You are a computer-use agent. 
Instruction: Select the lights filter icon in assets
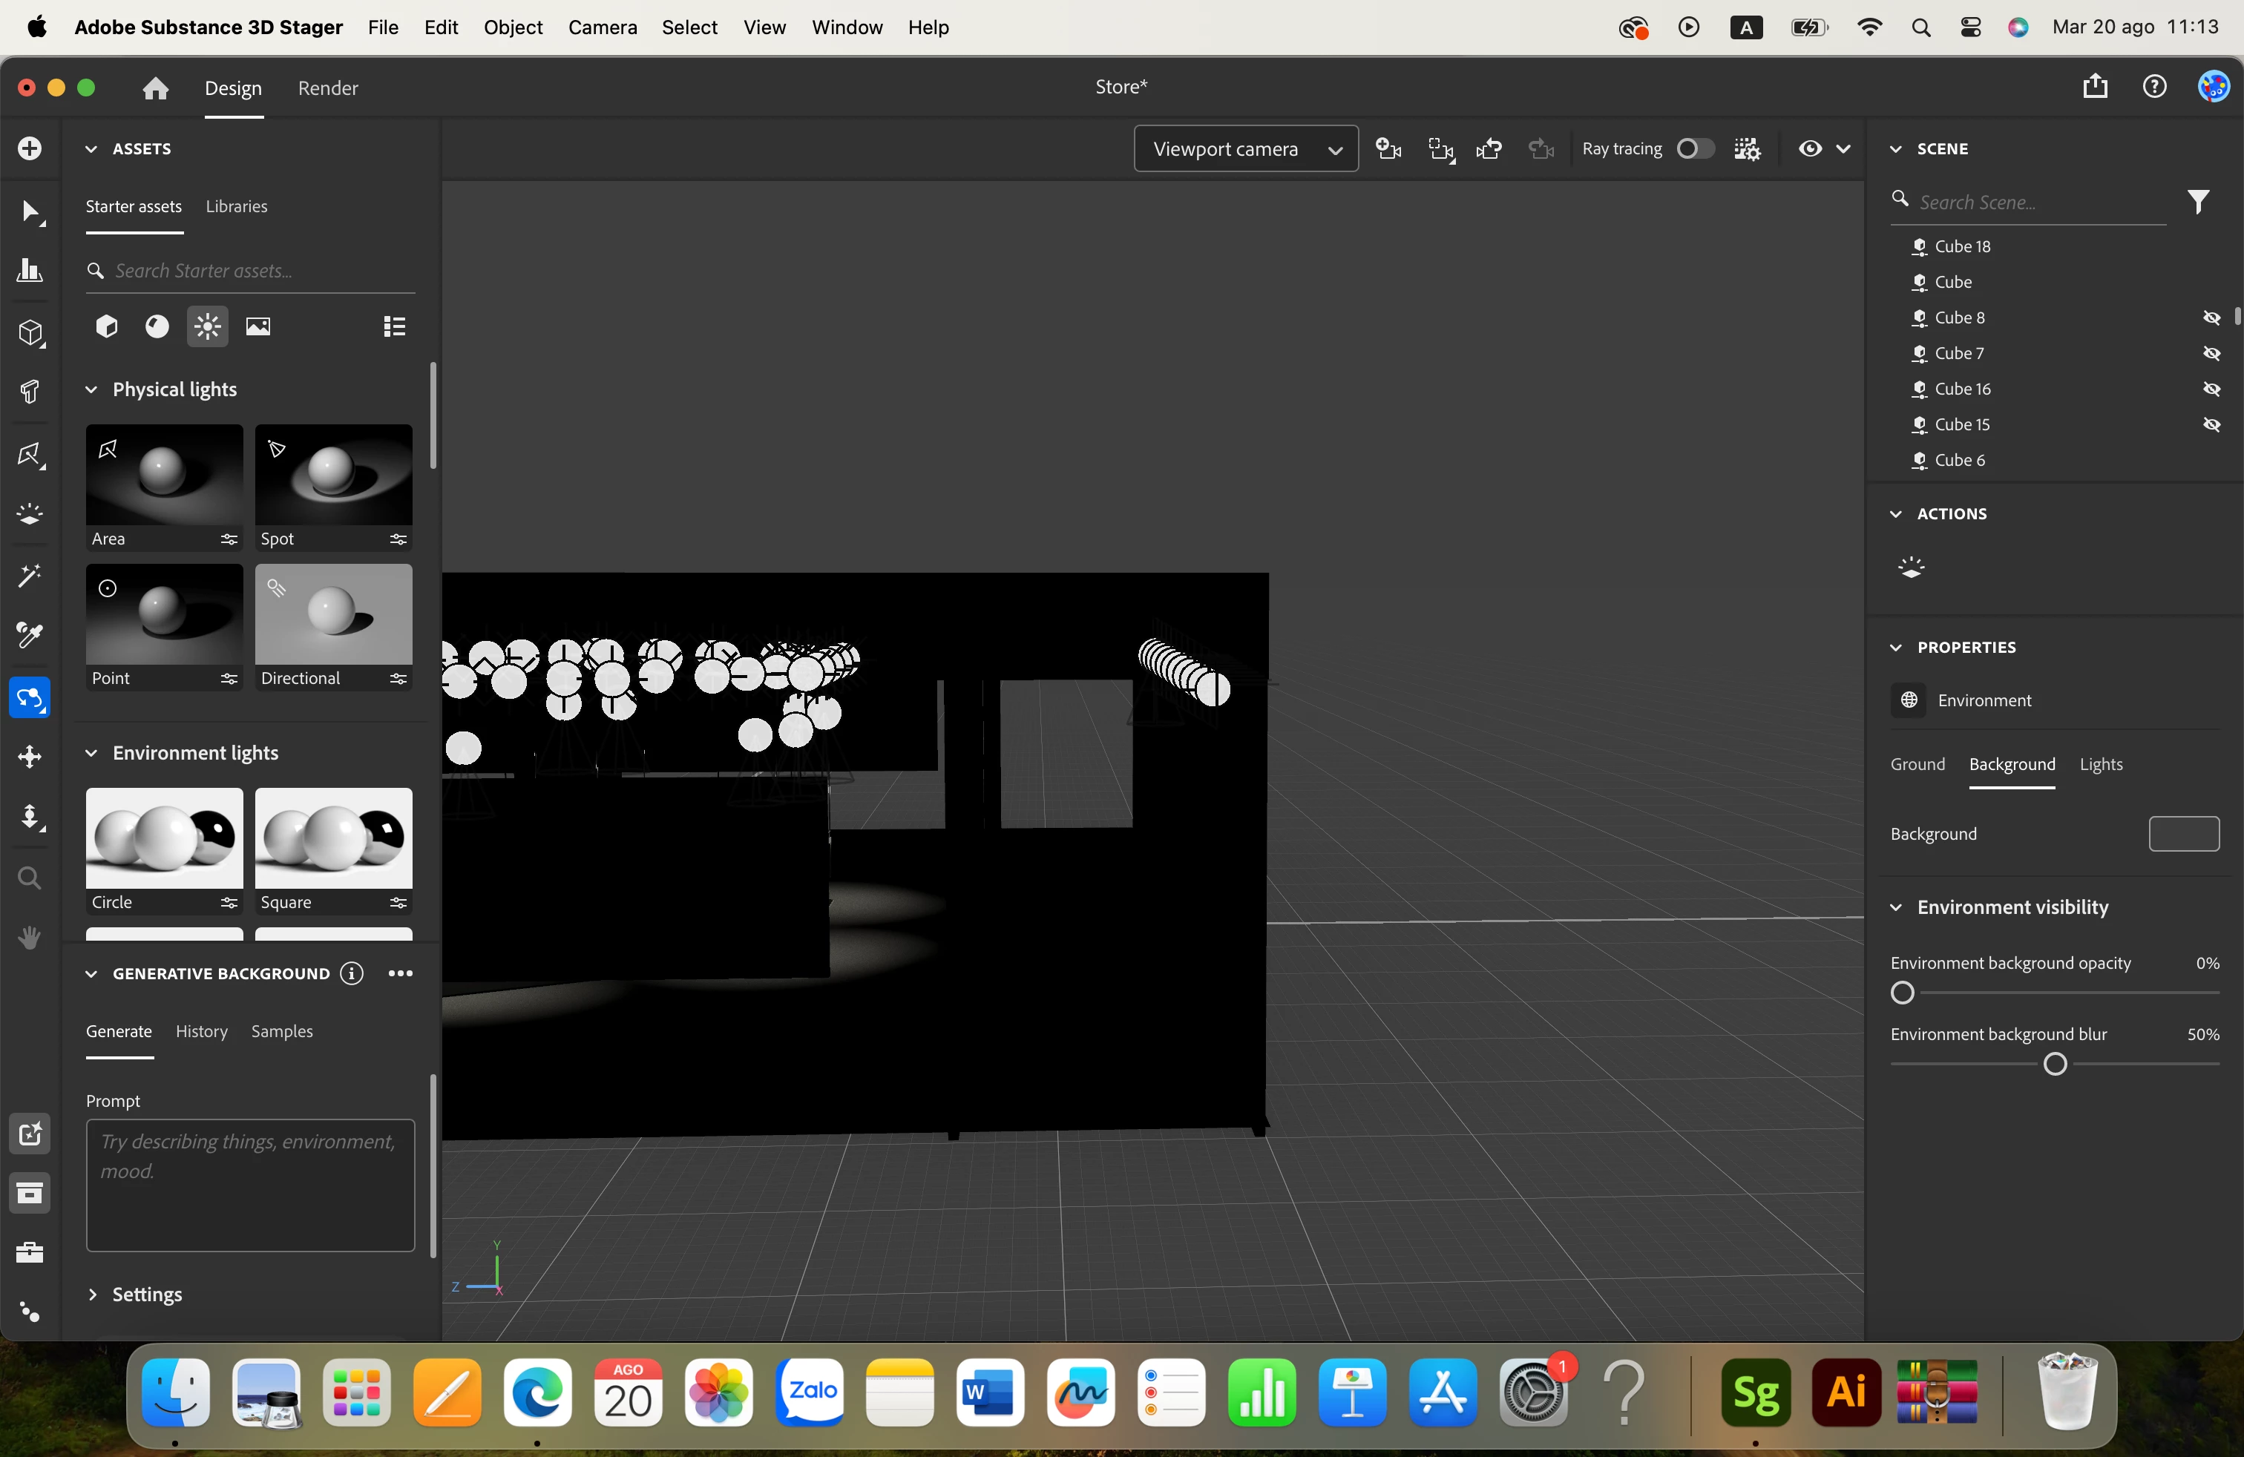(208, 326)
